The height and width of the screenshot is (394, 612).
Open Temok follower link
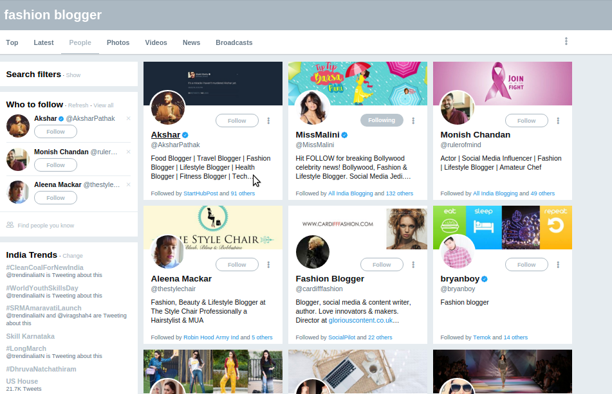[481, 337]
